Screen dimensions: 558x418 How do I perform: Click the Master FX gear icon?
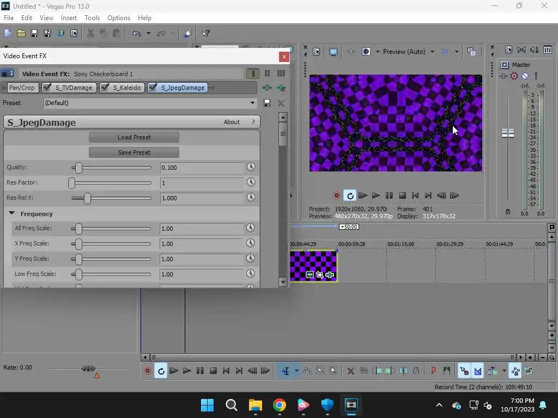pos(514,76)
